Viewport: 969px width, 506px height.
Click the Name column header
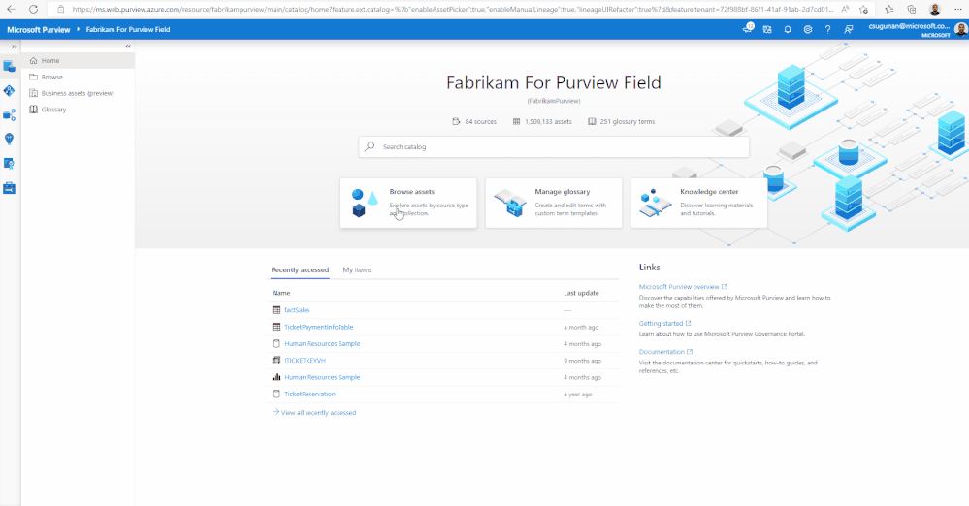(281, 293)
